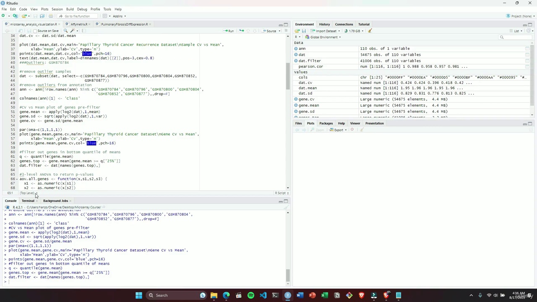The width and height of the screenshot is (537, 302).
Task: Click the Run button
Action: pyautogui.click(x=229, y=31)
